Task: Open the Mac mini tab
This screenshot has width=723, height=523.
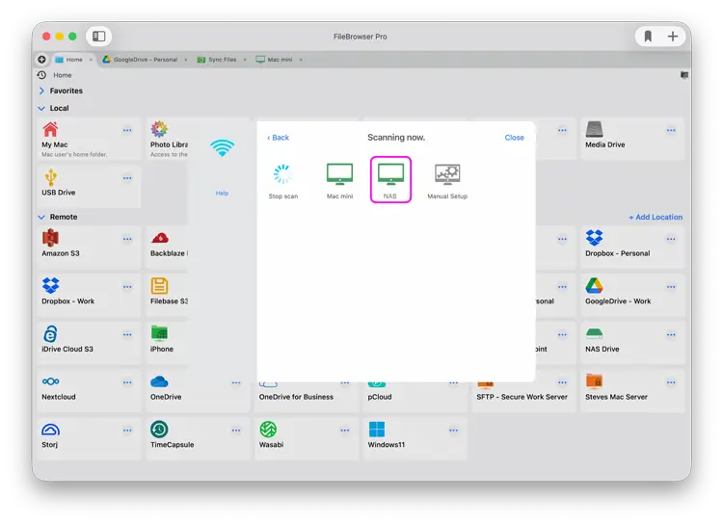Action: pyautogui.click(x=280, y=60)
